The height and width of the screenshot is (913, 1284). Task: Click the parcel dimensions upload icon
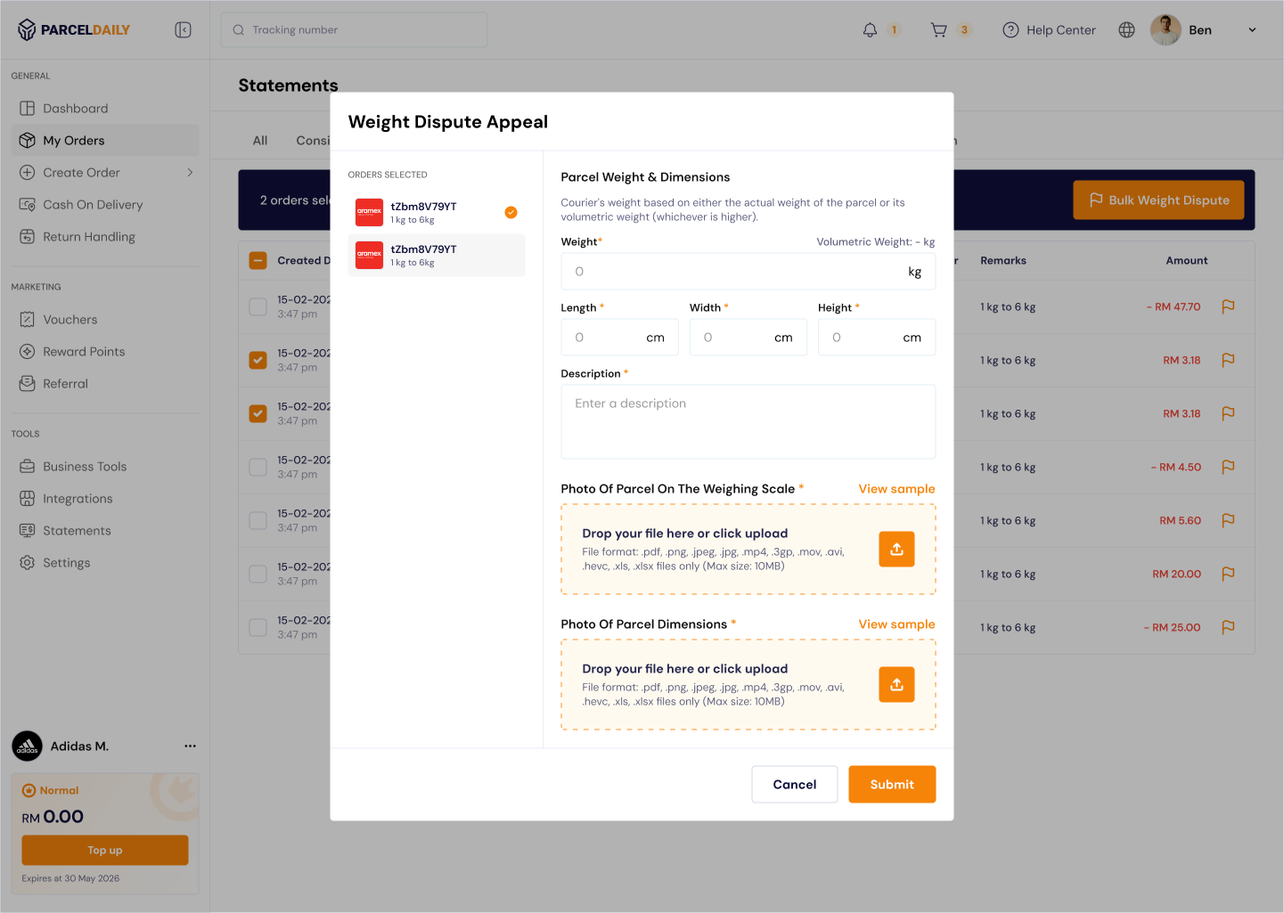tap(896, 685)
